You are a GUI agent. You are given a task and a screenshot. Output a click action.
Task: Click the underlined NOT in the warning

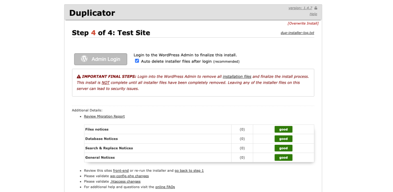pyautogui.click(x=106, y=83)
